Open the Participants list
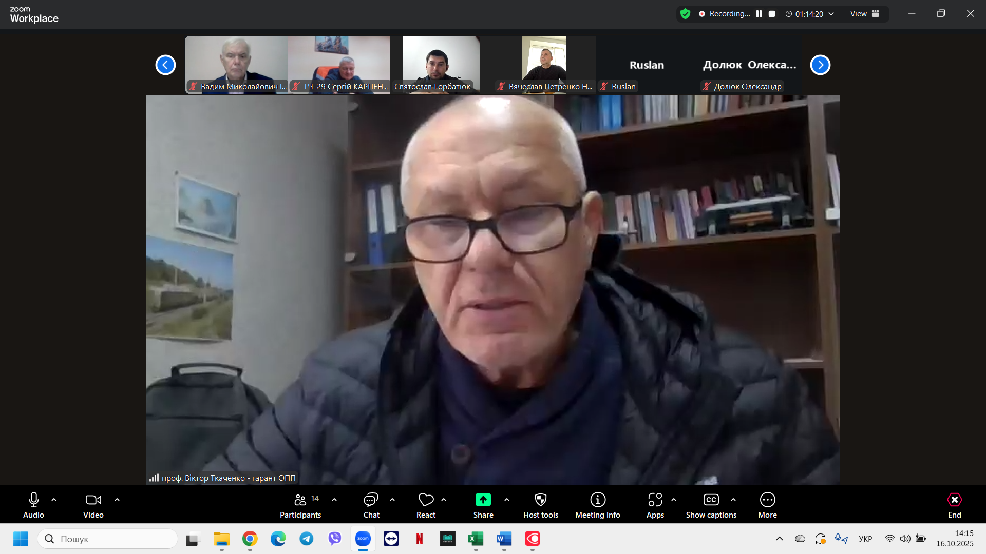The width and height of the screenshot is (986, 554). tap(300, 505)
